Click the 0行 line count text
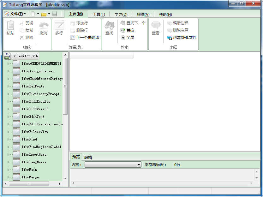 coord(177,165)
